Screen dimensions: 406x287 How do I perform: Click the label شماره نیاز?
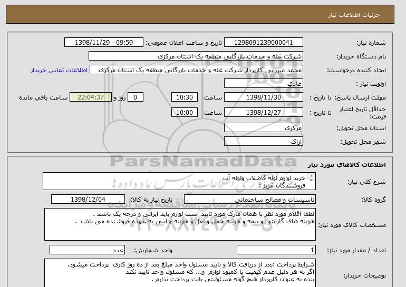(x=371, y=43)
